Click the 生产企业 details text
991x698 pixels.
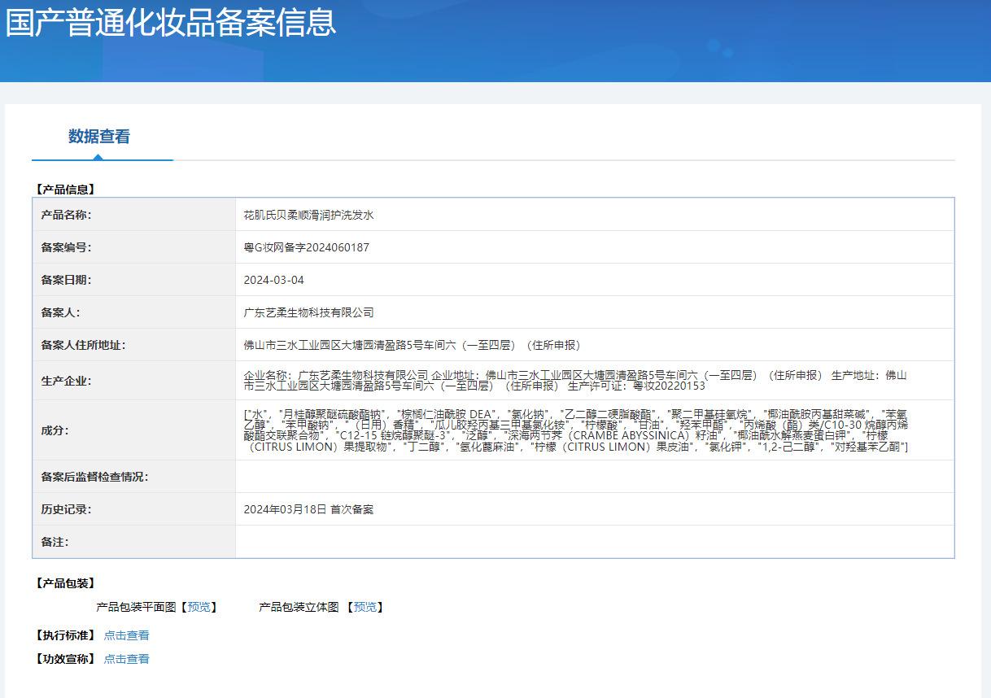point(574,380)
